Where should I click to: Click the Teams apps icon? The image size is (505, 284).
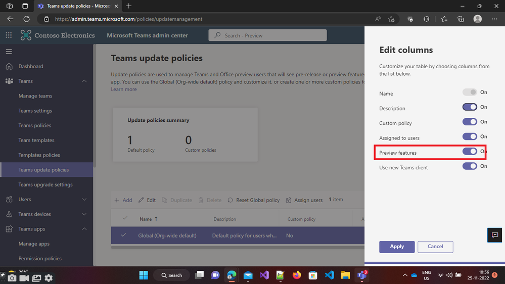[x=9, y=229]
